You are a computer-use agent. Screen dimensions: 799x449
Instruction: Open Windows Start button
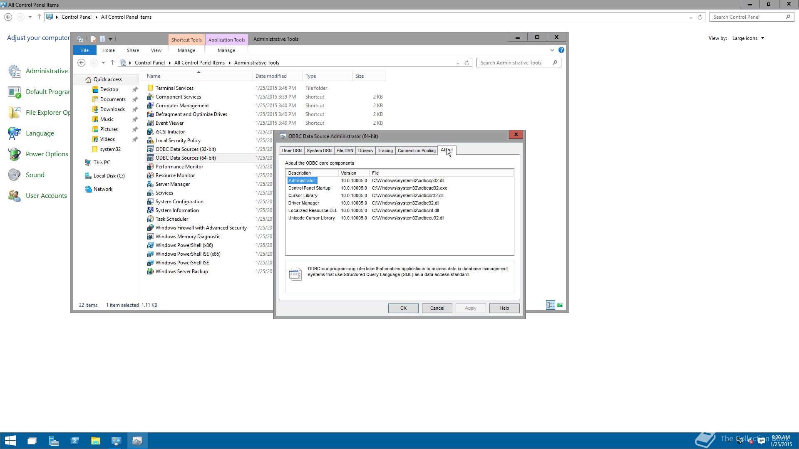coord(10,441)
